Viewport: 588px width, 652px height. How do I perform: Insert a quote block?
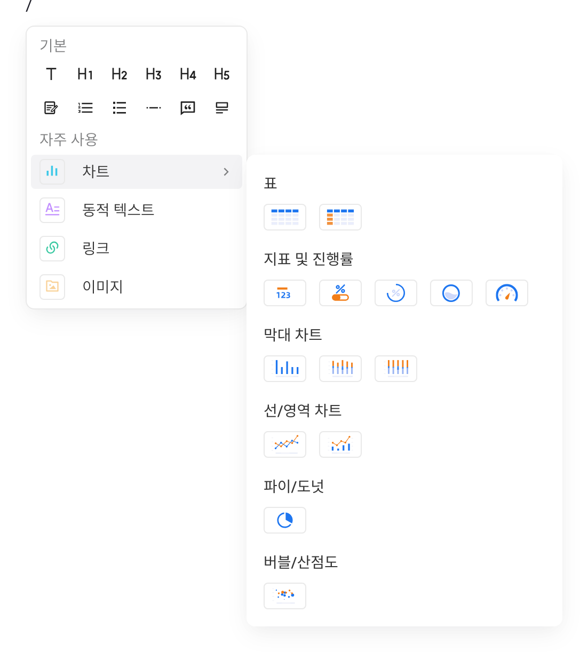[188, 108]
